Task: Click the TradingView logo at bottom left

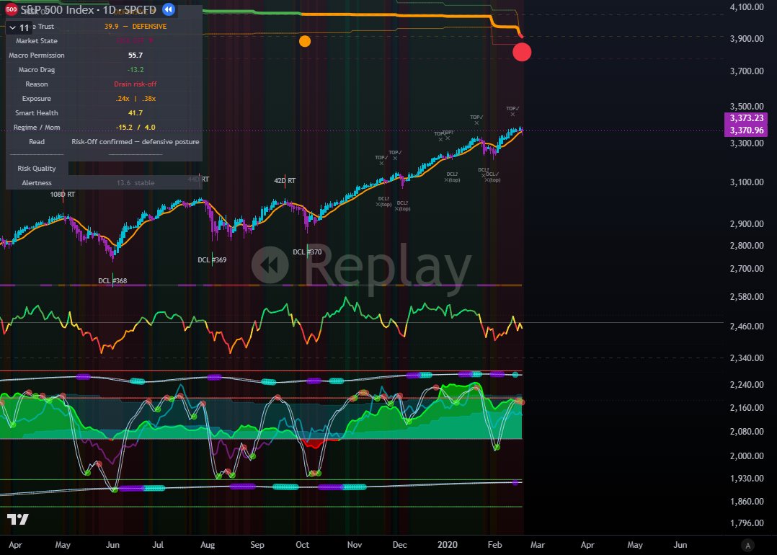Action: click(18, 519)
